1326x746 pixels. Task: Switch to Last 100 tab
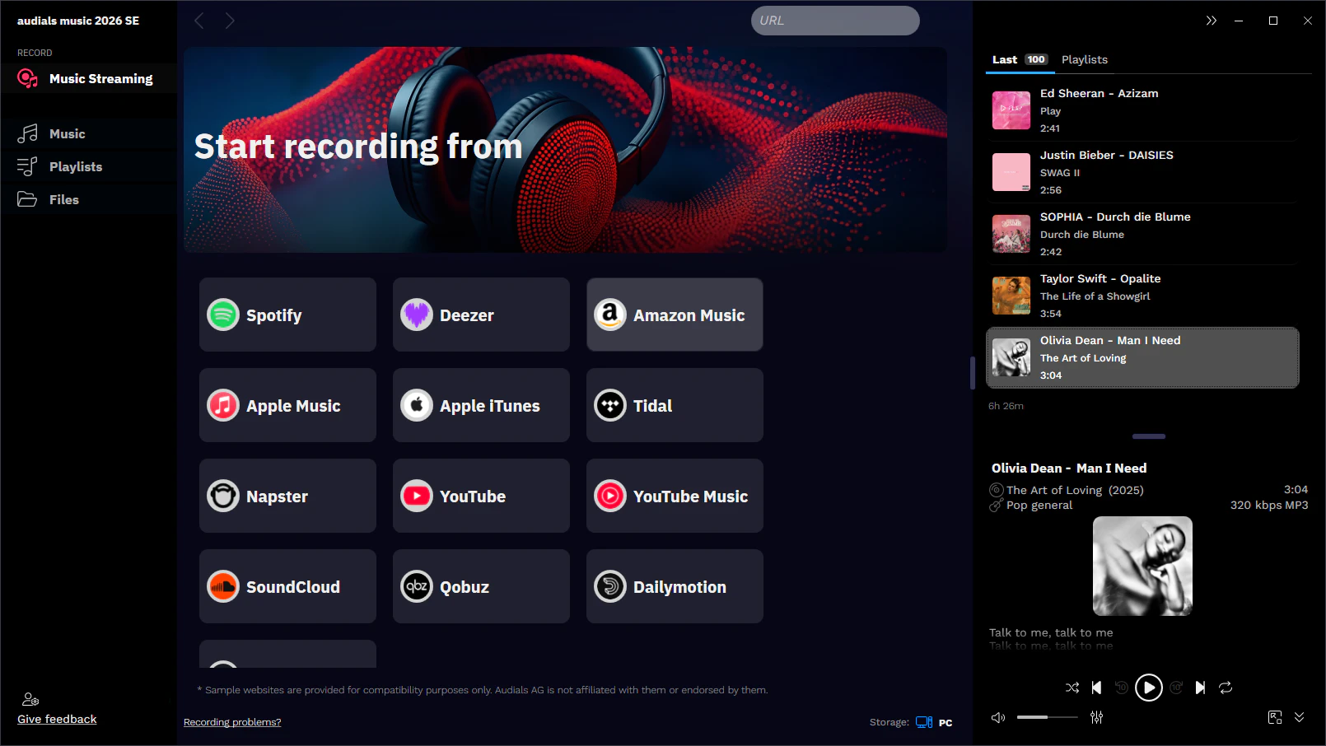point(1020,59)
